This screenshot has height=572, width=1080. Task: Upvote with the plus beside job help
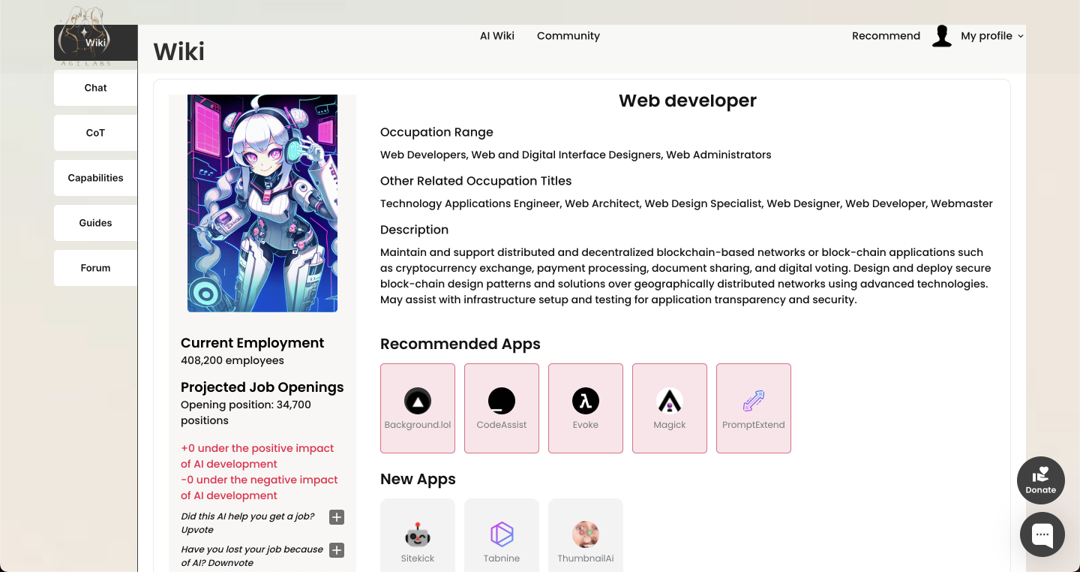coord(337,517)
